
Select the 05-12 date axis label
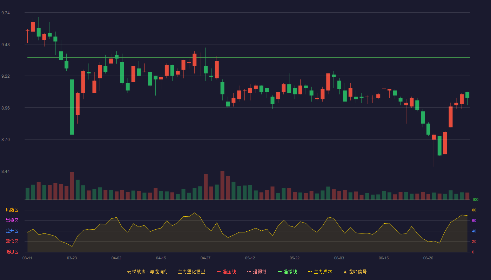coord(250,258)
